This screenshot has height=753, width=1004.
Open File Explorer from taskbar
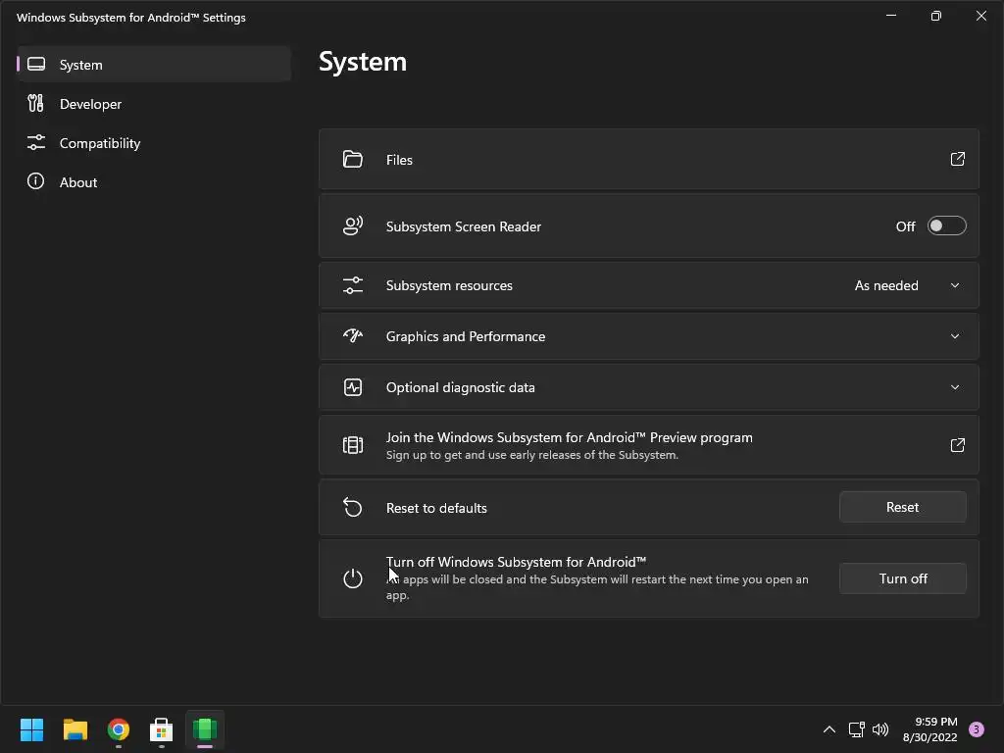click(x=75, y=729)
